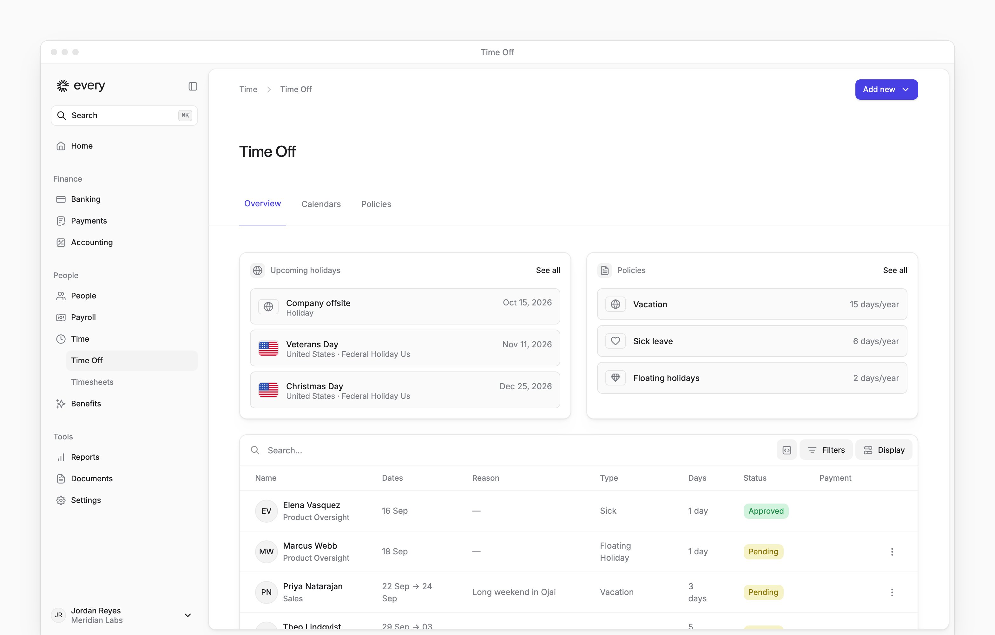Click the EV avatar for Elena Vasquez
Image resolution: width=995 pixels, height=635 pixels.
click(x=266, y=511)
